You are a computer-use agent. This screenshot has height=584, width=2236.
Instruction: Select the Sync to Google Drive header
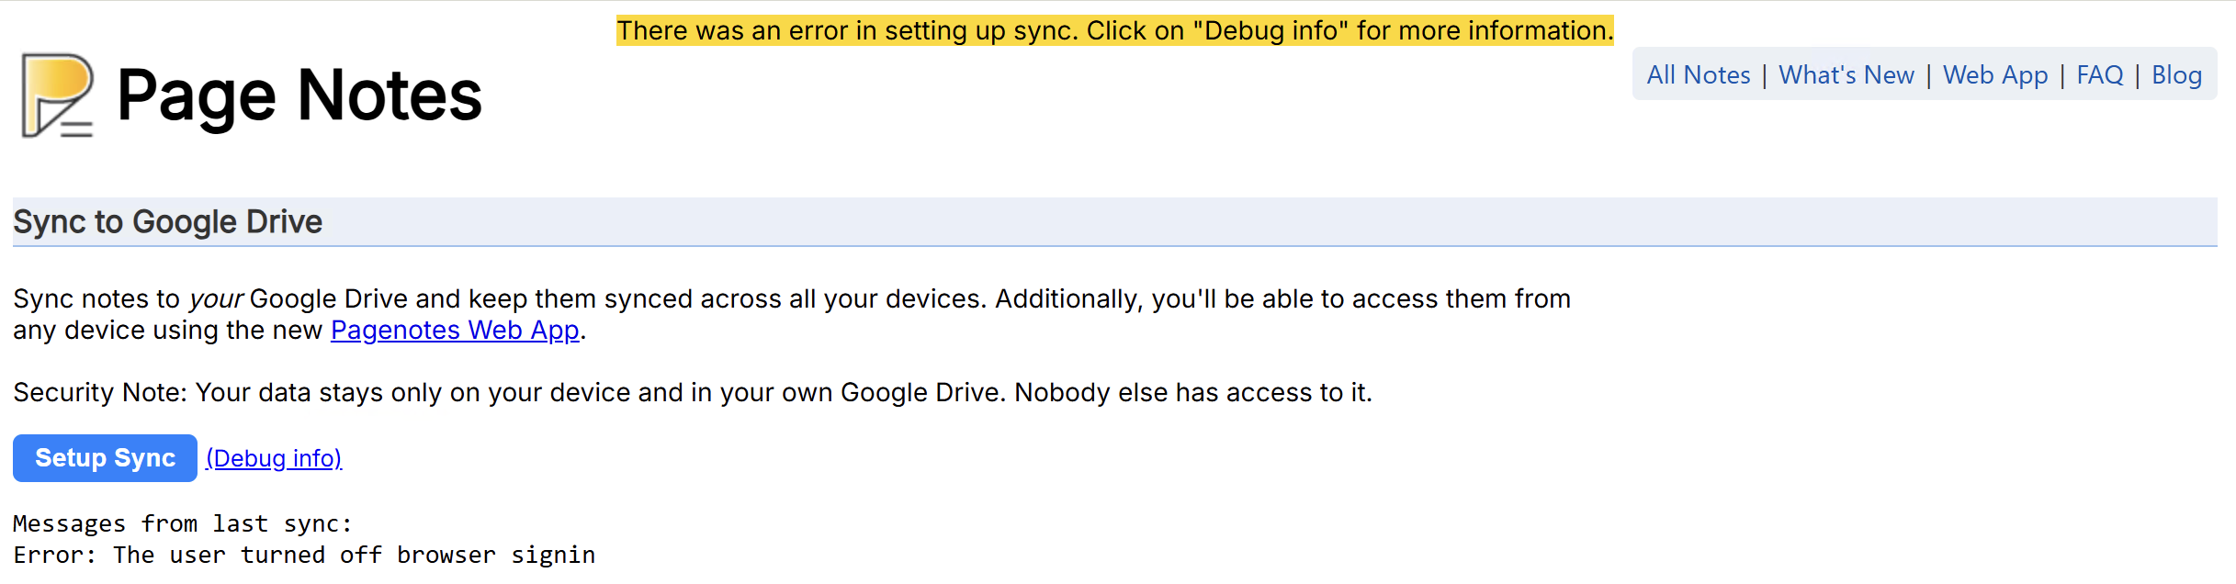(x=166, y=221)
